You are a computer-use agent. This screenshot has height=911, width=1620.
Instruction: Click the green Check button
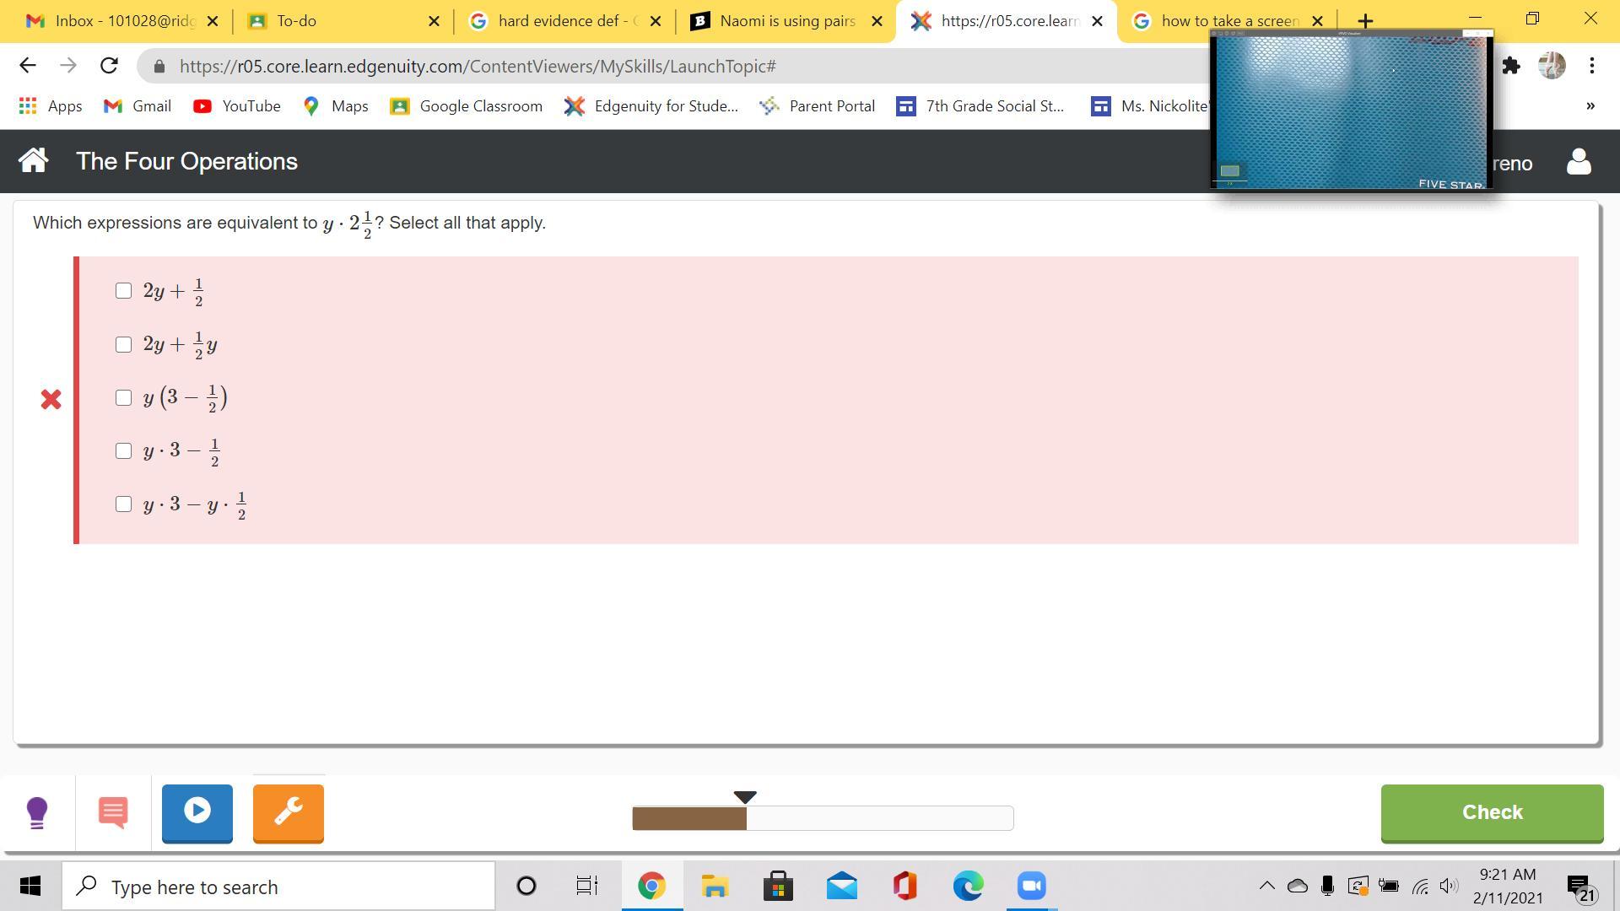coord(1491,813)
